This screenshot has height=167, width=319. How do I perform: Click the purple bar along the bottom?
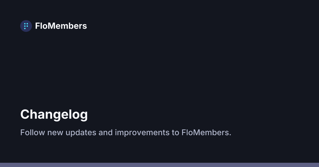(159, 165)
